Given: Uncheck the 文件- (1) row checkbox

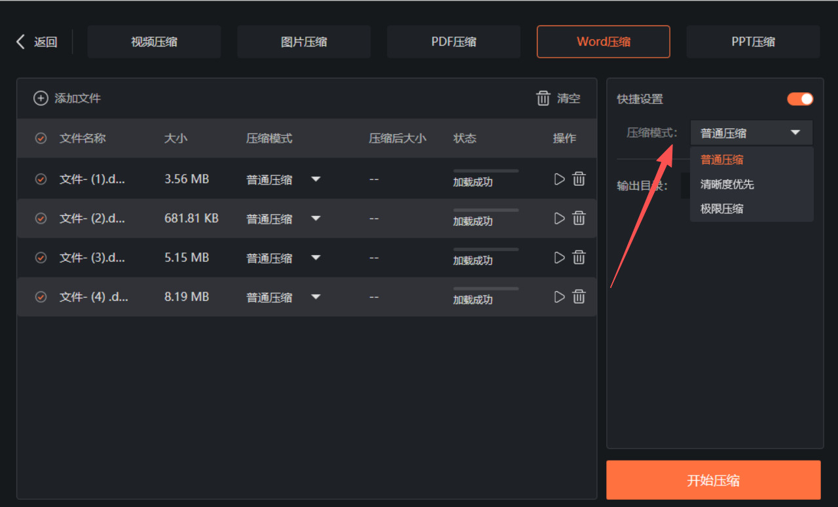Looking at the screenshot, I should coord(41,179).
